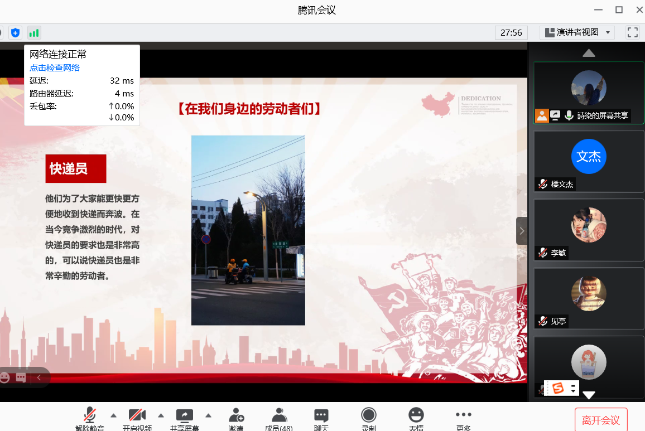This screenshot has height=431, width=645.
Task: Open members list 成员(48)
Action: (x=279, y=418)
